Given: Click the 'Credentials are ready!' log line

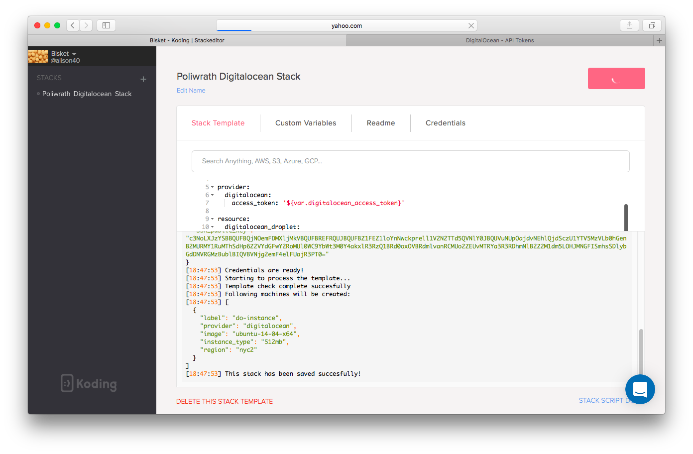Looking at the screenshot, I should 244,270.
